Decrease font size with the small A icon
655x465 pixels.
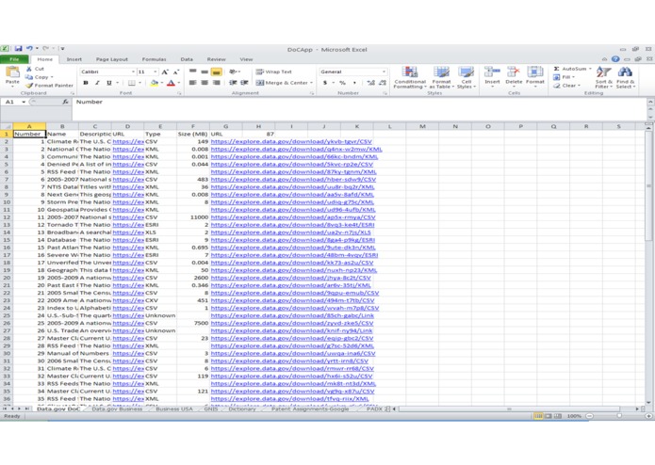click(x=176, y=72)
